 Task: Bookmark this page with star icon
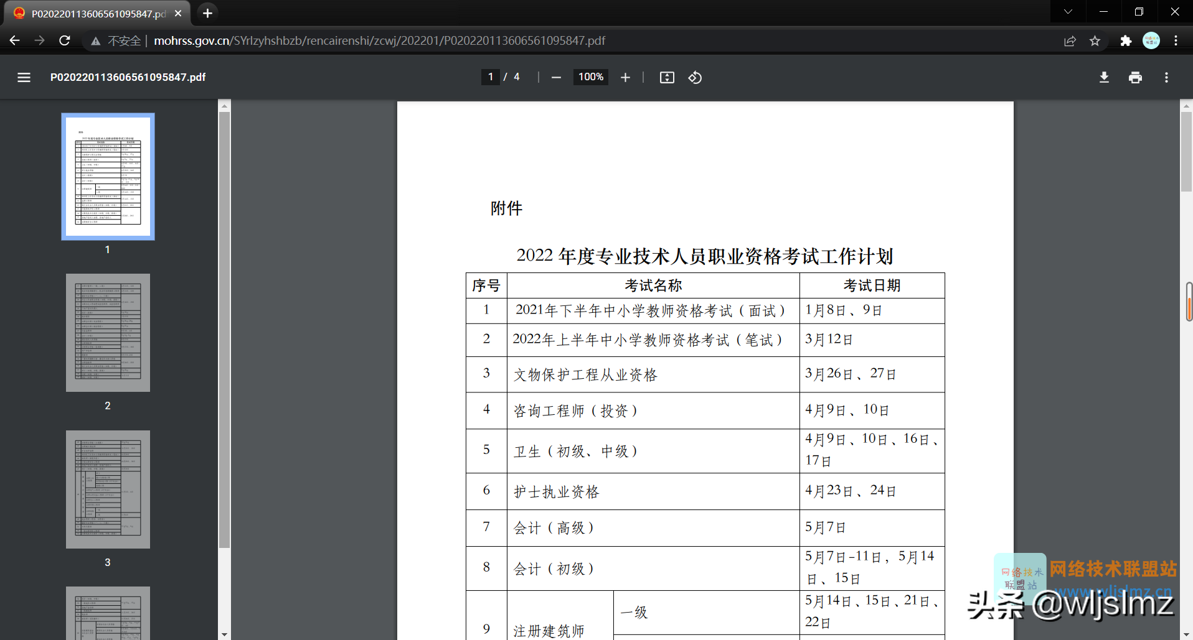coord(1095,41)
